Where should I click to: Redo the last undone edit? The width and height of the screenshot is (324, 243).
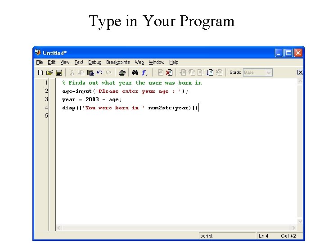109,72
